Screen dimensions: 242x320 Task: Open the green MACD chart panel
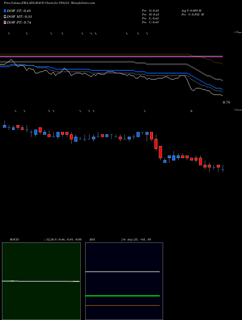click(41, 281)
